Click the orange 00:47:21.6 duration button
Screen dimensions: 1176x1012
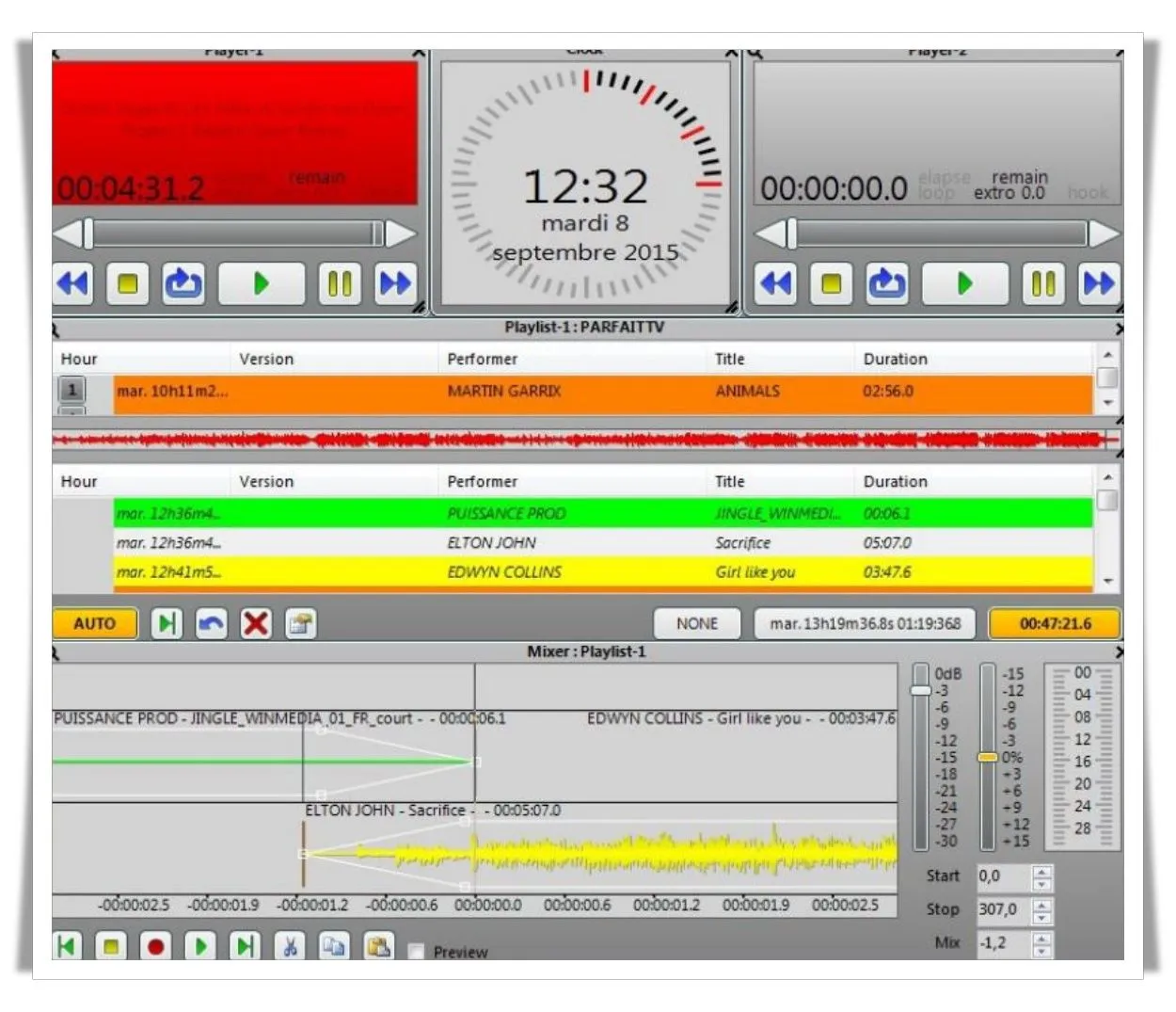[1055, 623]
